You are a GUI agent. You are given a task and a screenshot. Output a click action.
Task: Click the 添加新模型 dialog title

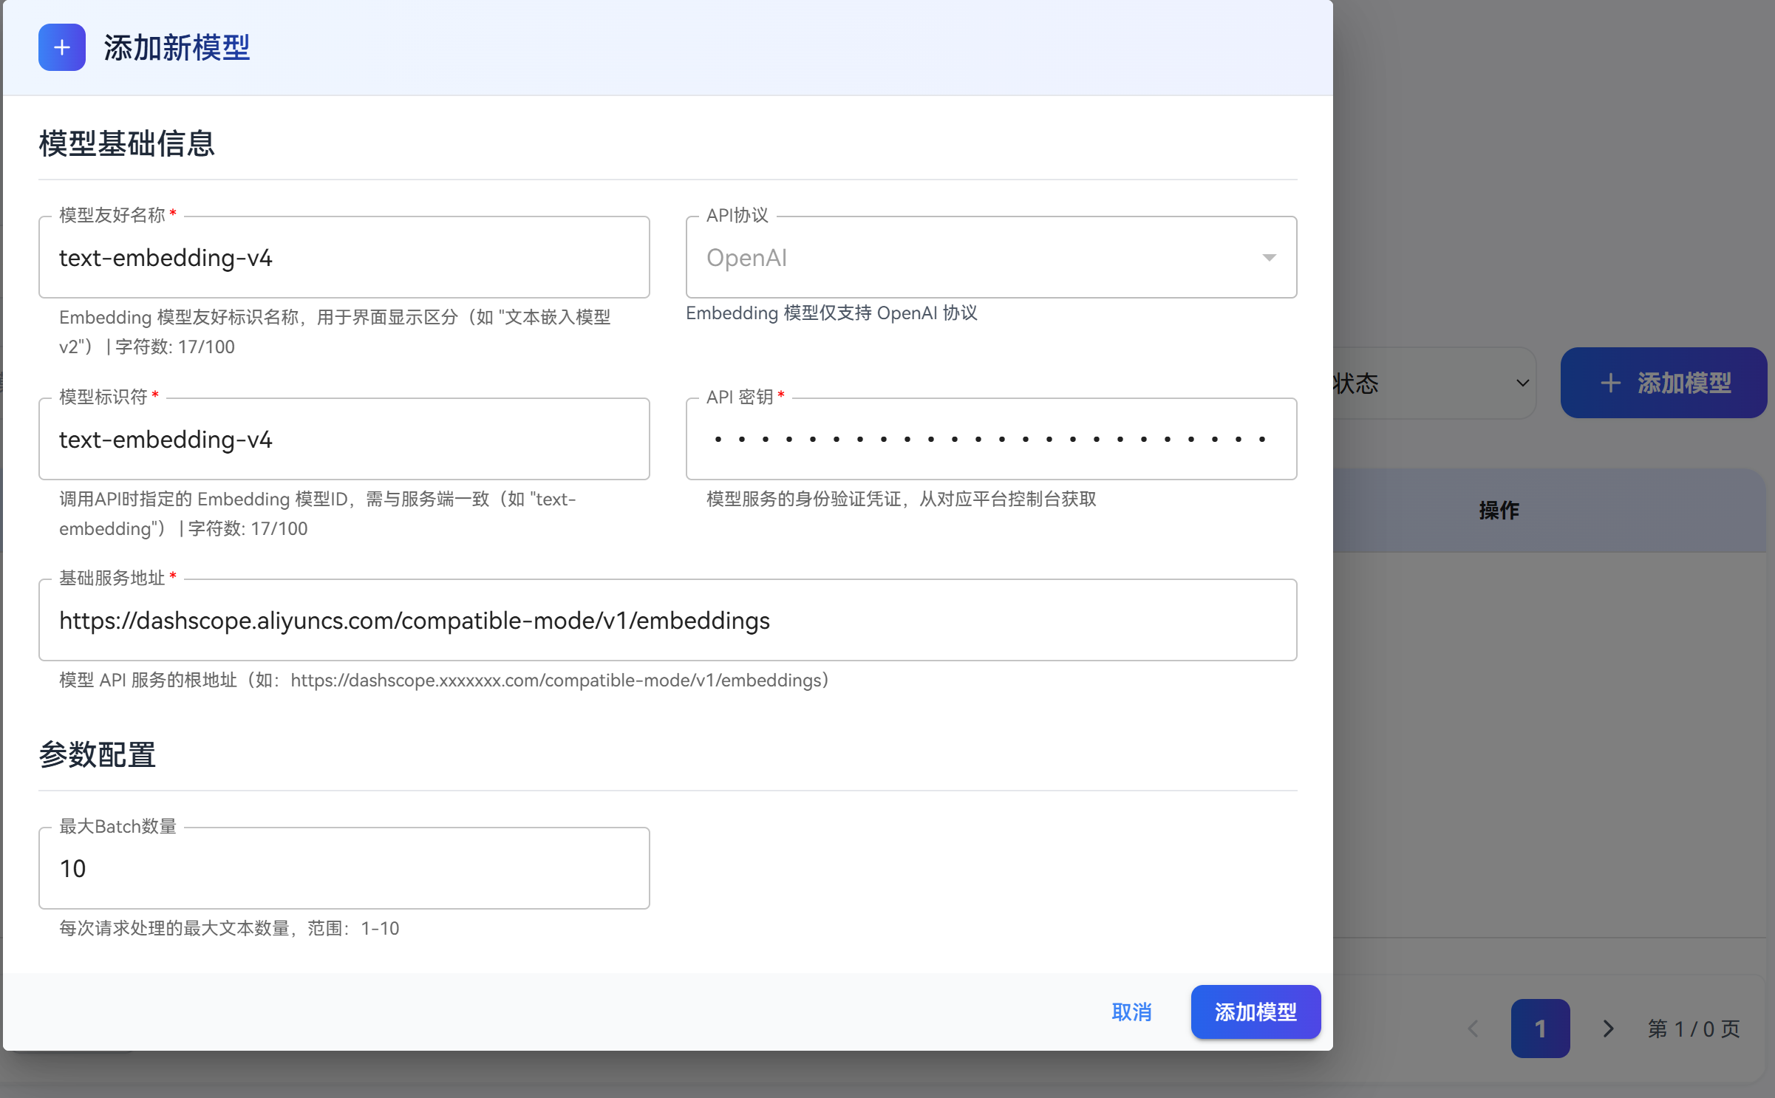pos(177,48)
